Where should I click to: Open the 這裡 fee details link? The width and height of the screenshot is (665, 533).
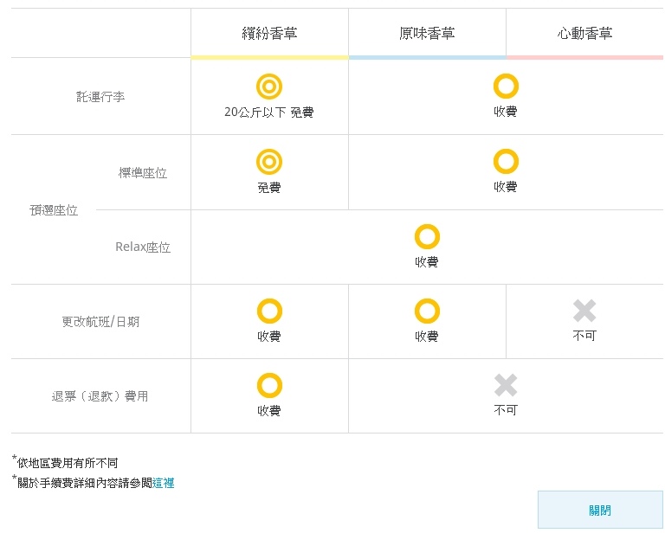(163, 483)
